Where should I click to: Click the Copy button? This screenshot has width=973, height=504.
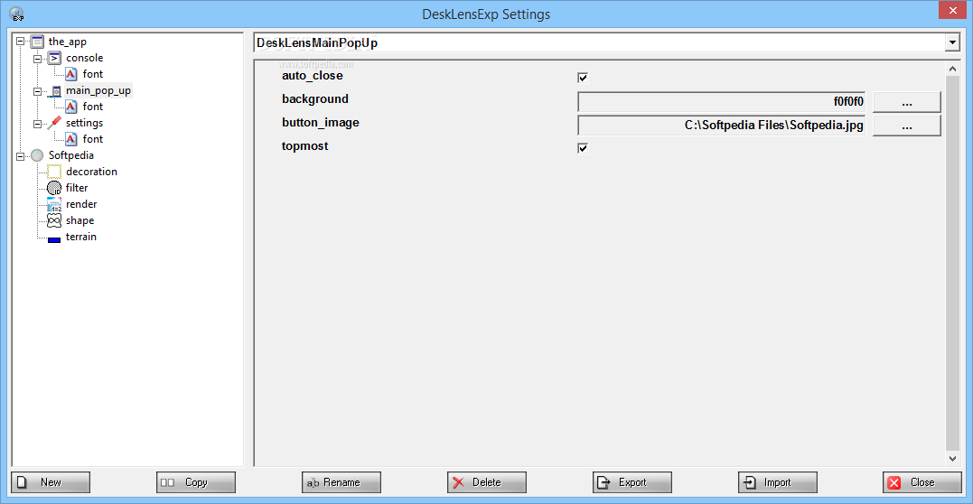[x=196, y=482]
